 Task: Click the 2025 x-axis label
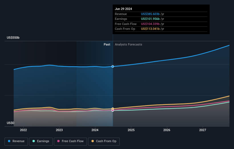pos(131,130)
